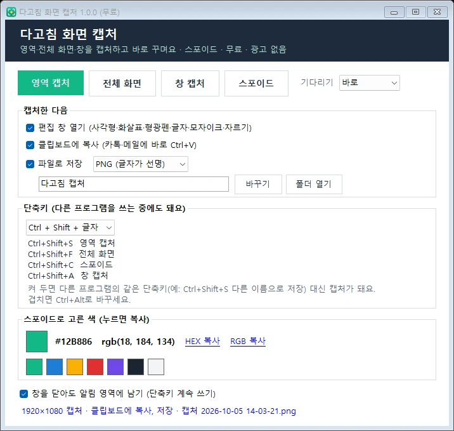Image resolution: width=454 pixels, height=431 pixels.
Task: Copy the #12B886 hex value text
Action: (x=74, y=341)
